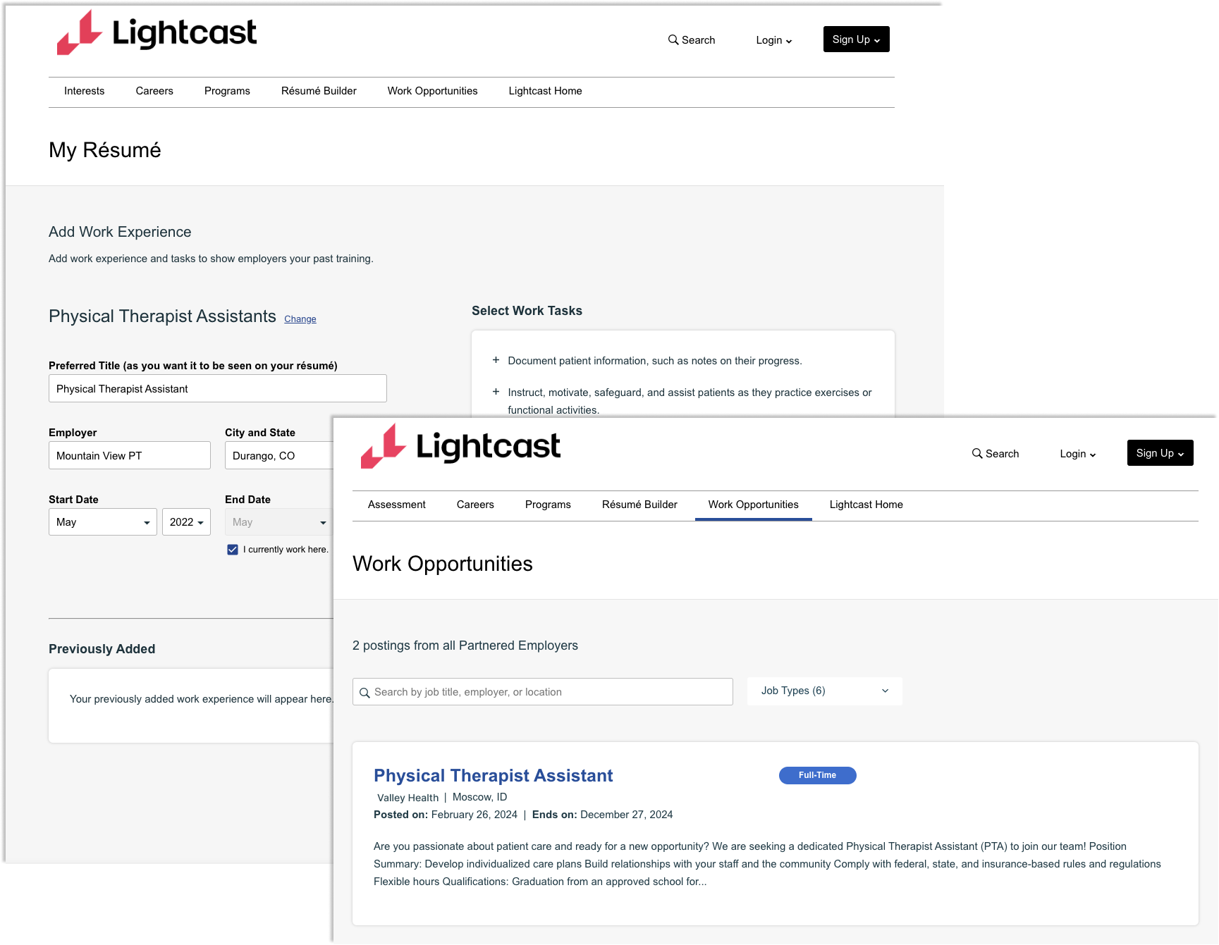Open the Login dropdown on the résumé page
This screenshot has height=945, width=1219.
click(773, 40)
